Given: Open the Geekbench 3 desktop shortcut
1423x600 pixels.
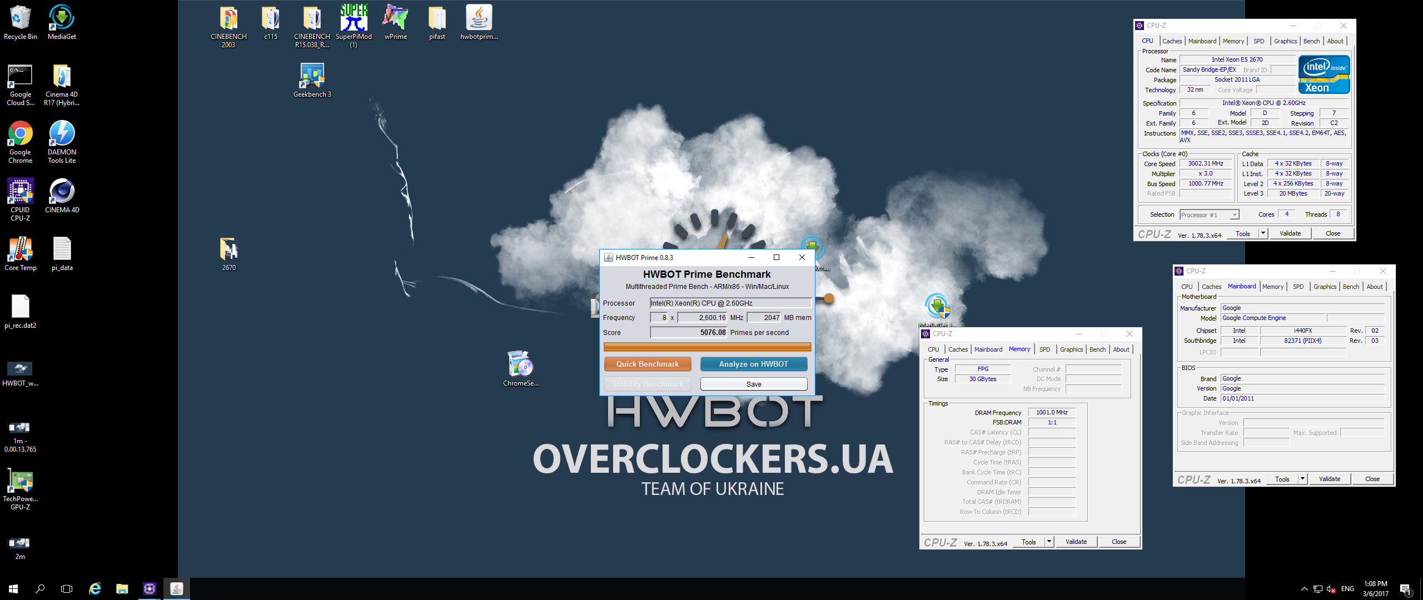Looking at the screenshot, I should coord(312,81).
